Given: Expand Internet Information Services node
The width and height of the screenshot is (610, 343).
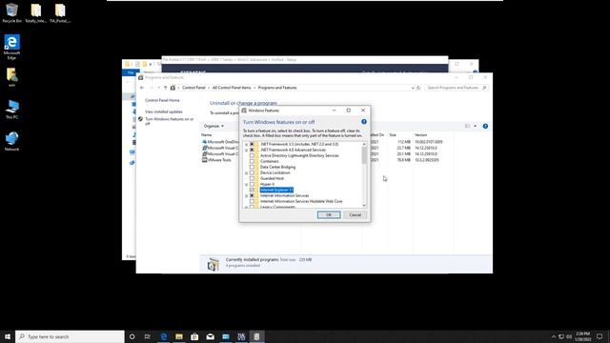Looking at the screenshot, I should coord(246,195).
